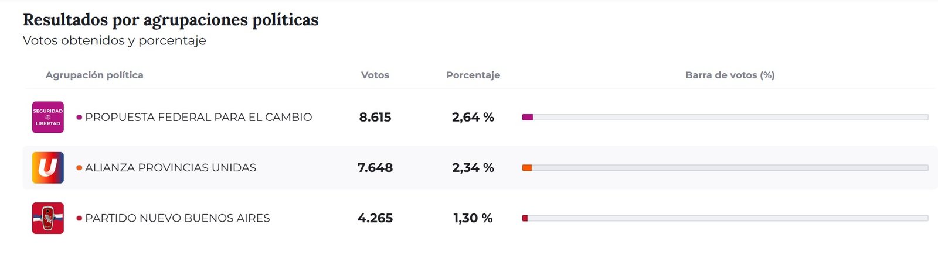Click the 4.265 votes value

pyautogui.click(x=375, y=218)
